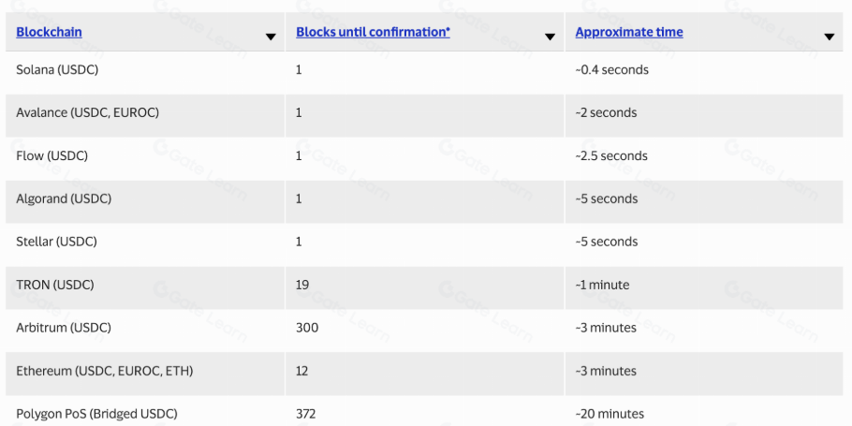The height and width of the screenshot is (426, 852).
Task: Click the Stellar (USDC) row cell
Action: click(x=56, y=242)
